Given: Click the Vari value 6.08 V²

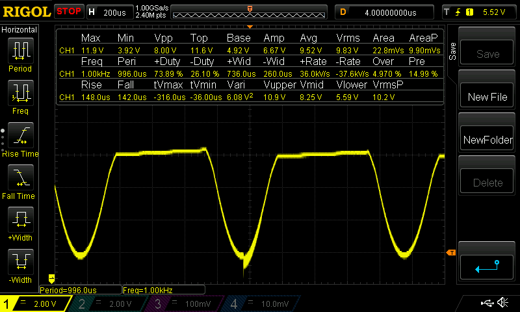Looking at the screenshot, I should (240, 96).
